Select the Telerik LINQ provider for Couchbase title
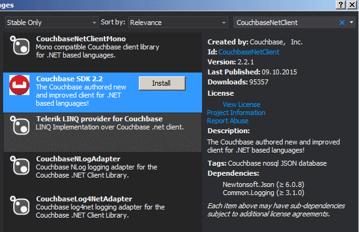 (x=99, y=119)
